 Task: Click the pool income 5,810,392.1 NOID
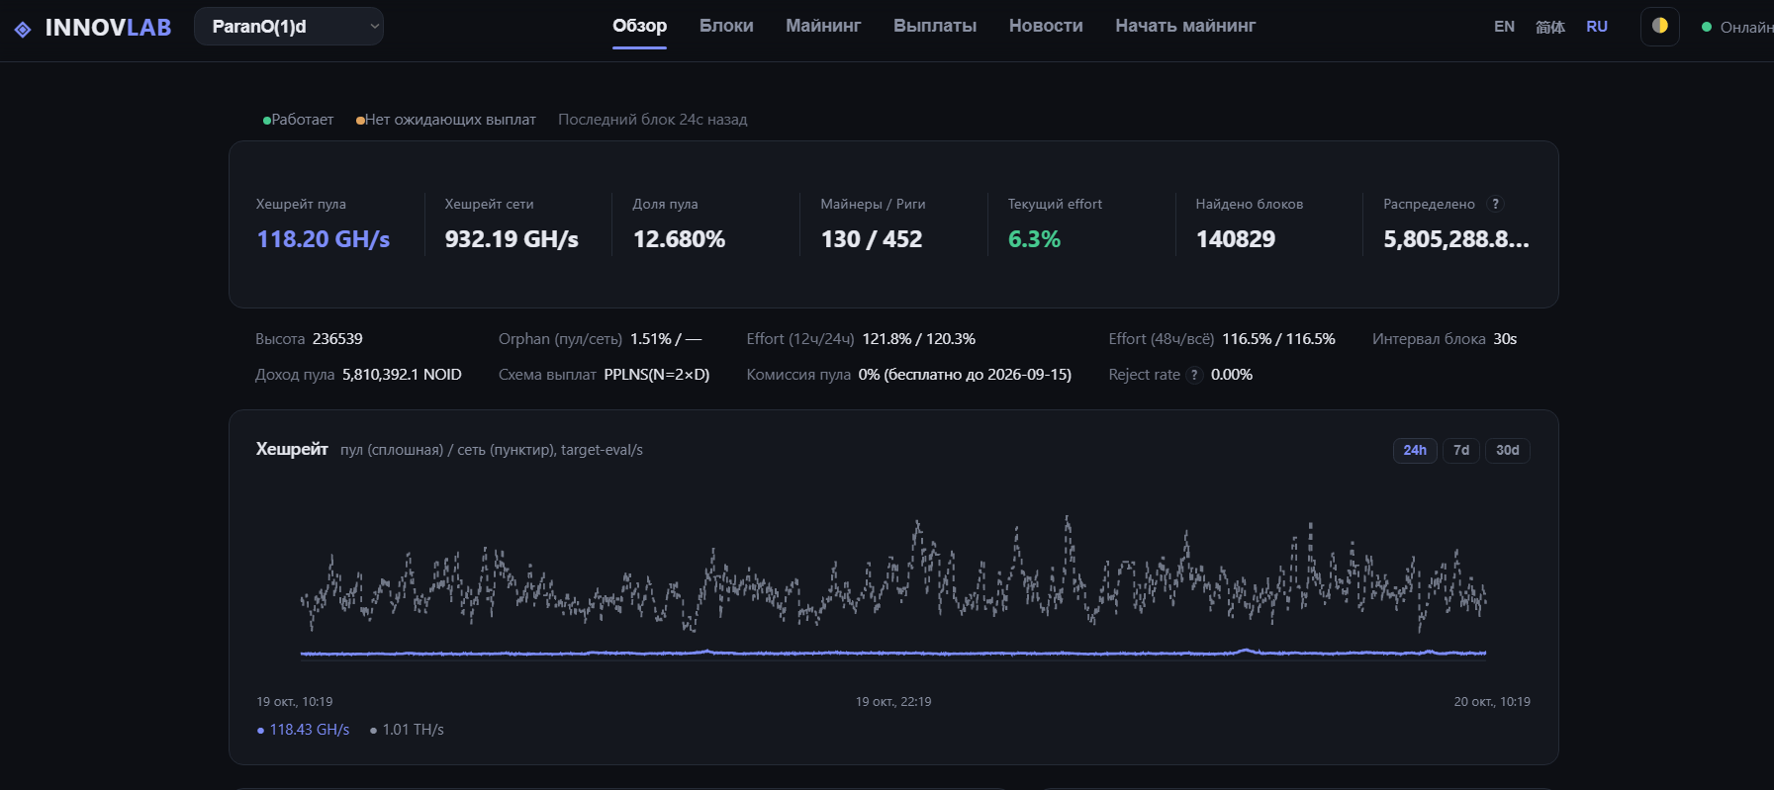tap(402, 375)
